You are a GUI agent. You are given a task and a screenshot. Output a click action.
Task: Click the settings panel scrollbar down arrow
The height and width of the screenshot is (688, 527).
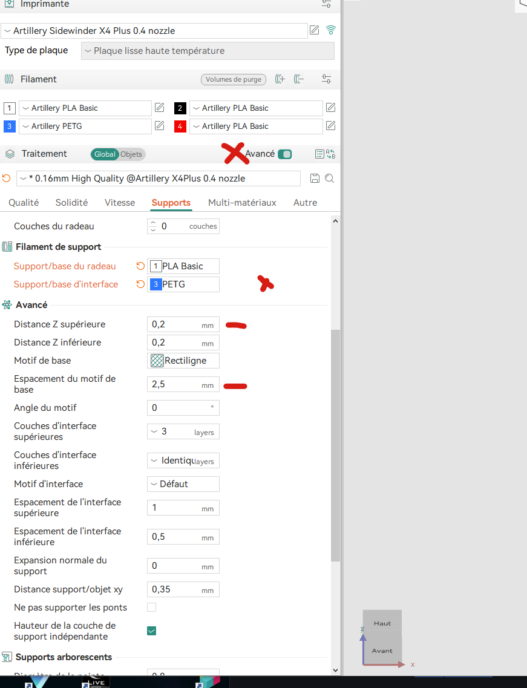click(x=335, y=670)
